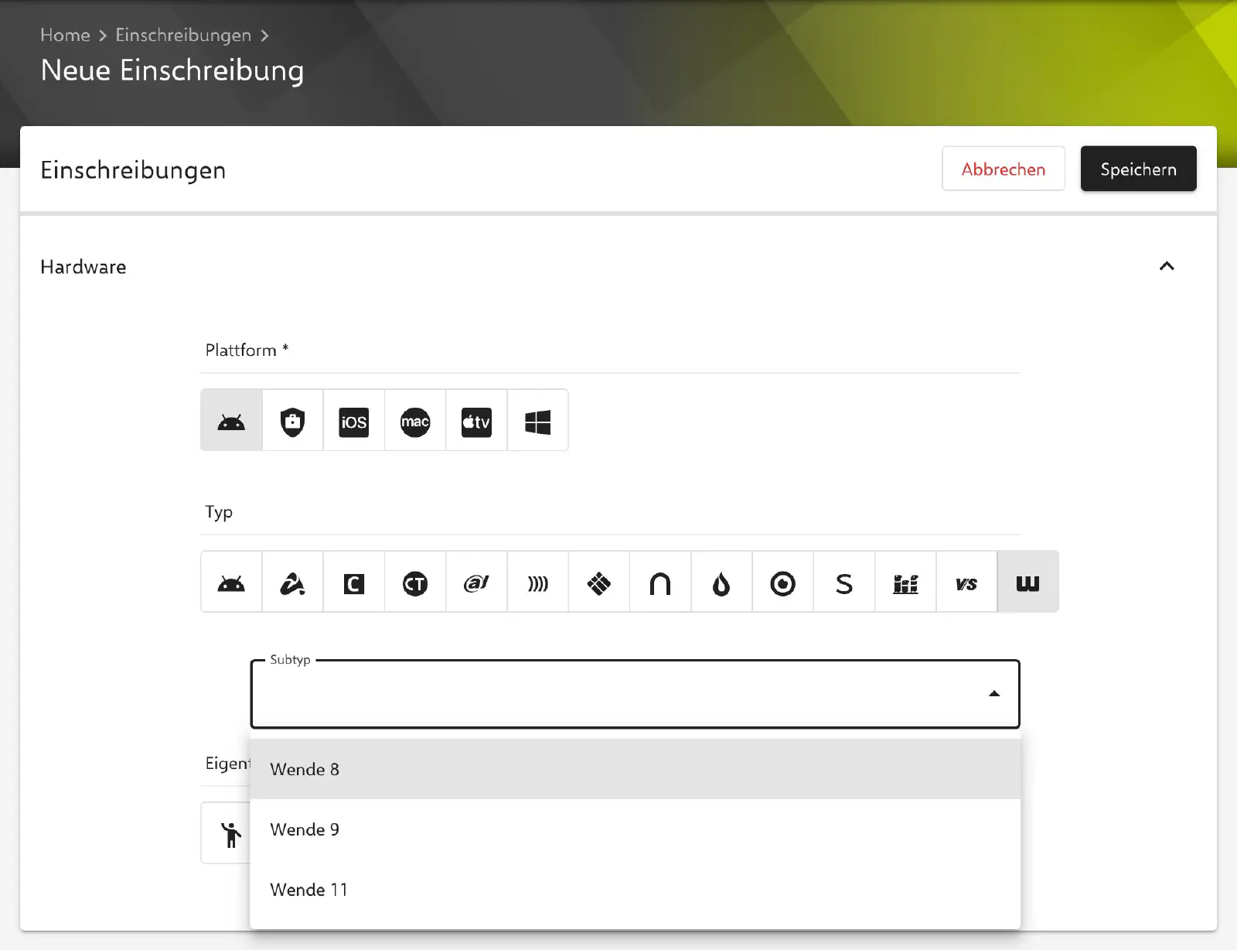This screenshot has height=950, width=1237.
Task: Pick the Apple TV platform icon
Action: 476,420
